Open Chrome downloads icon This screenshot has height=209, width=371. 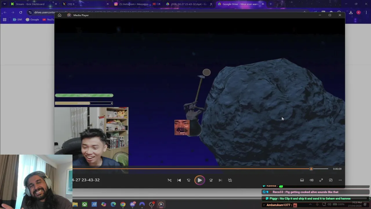coord(351,12)
